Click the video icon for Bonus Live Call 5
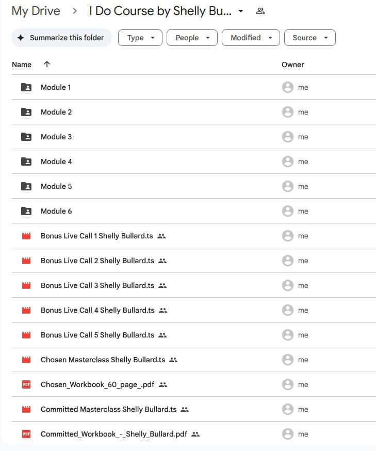 coord(26,335)
